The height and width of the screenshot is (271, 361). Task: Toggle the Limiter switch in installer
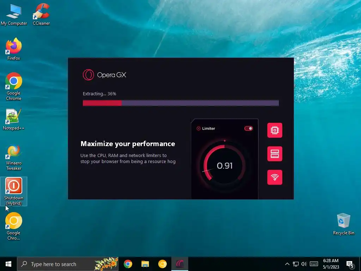coord(249,128)
